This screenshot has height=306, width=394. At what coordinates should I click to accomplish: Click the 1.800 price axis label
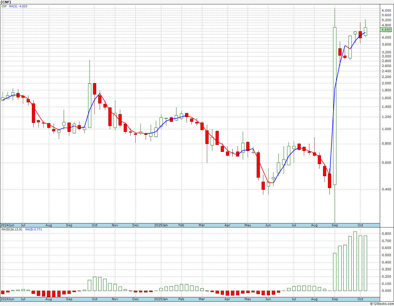[x=386, y=90]
